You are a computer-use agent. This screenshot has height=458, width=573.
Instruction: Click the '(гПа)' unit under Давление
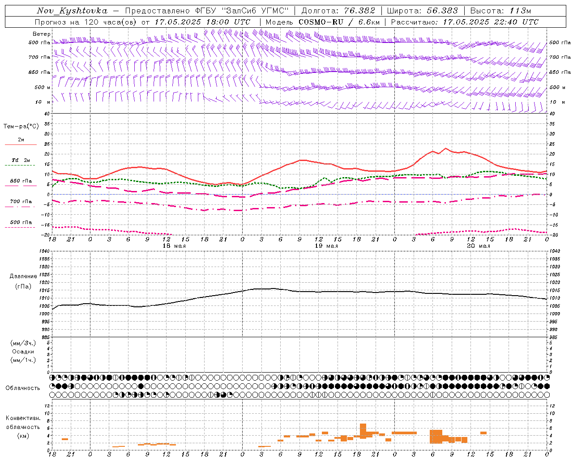pos(22,286)
